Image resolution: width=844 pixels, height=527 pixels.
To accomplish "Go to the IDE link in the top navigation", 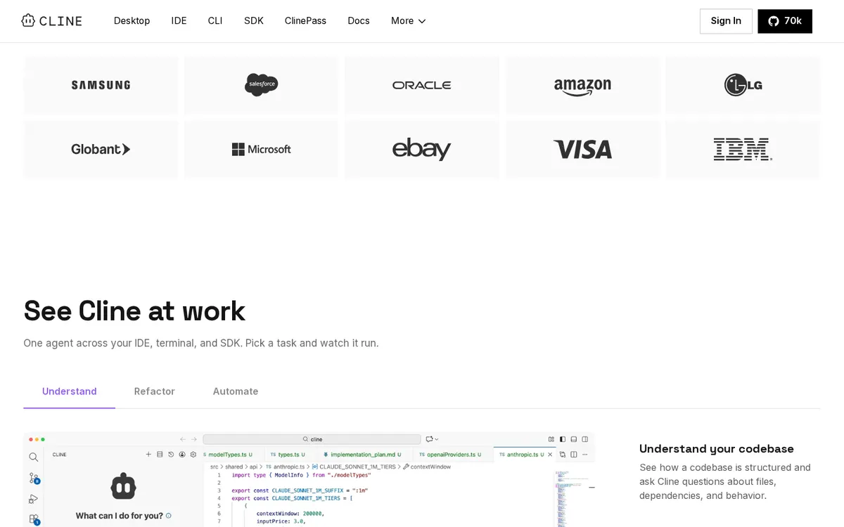I will click(x=179, y=20).
